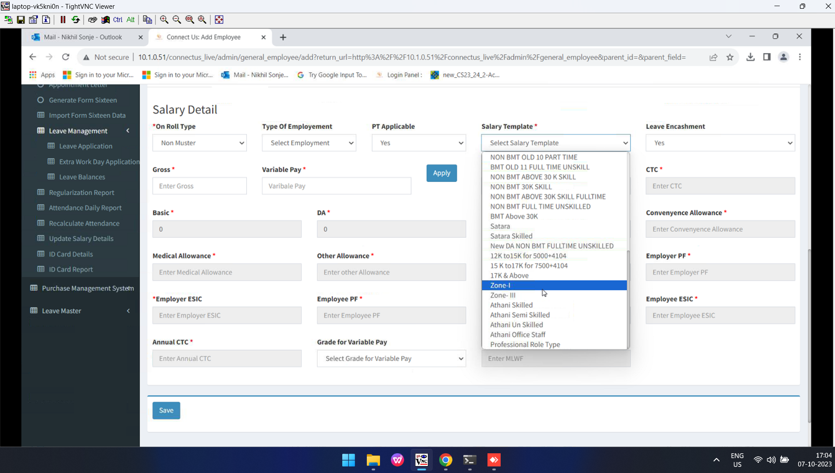Open Chrome side panel icon
Screen dimensions: 835x473
click(x=767, y=57)
